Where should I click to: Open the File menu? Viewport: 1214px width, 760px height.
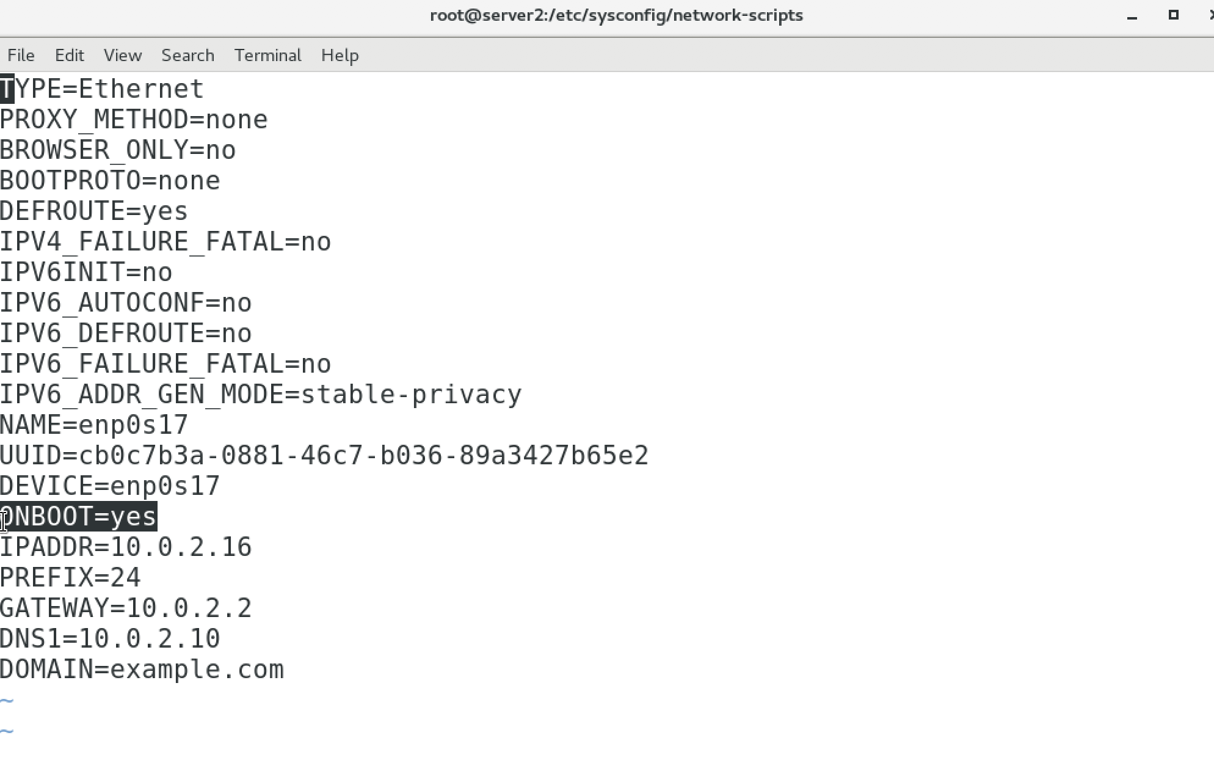point(21,55)
